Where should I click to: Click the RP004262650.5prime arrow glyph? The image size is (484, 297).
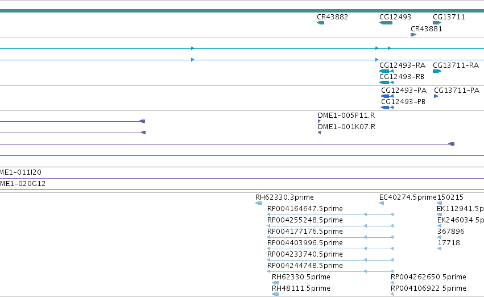pos(392,283)
